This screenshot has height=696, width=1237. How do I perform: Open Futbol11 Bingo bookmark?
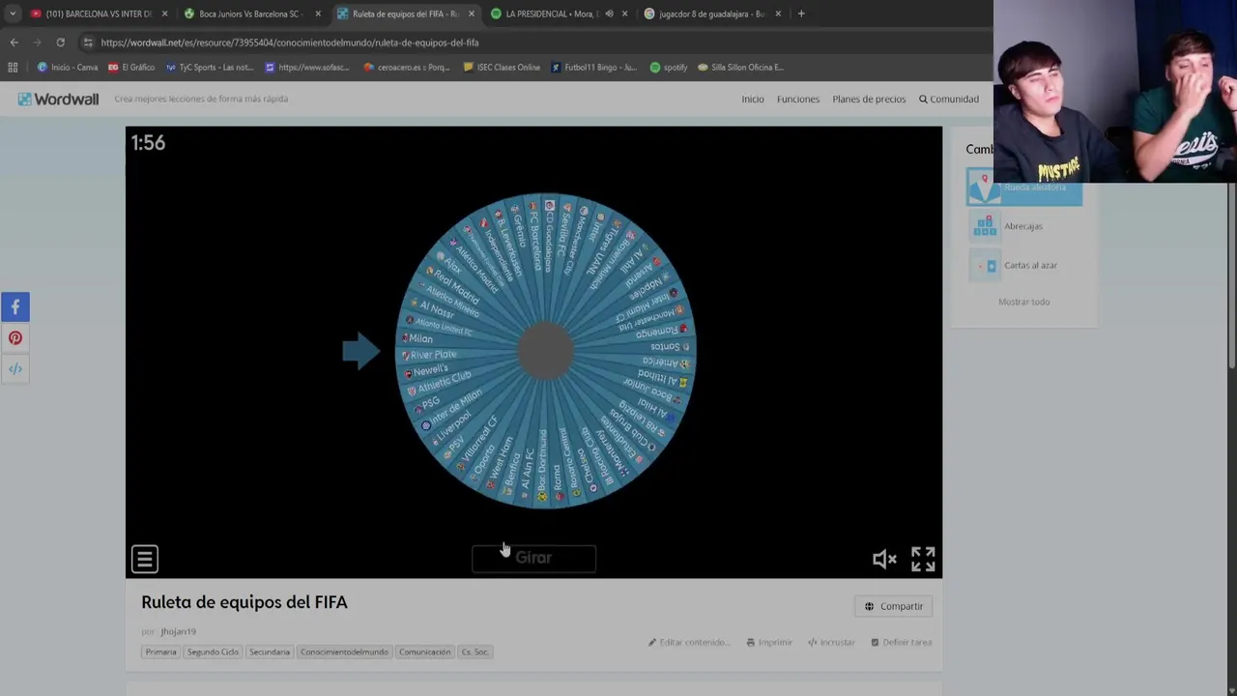click(x=594, y=68)
